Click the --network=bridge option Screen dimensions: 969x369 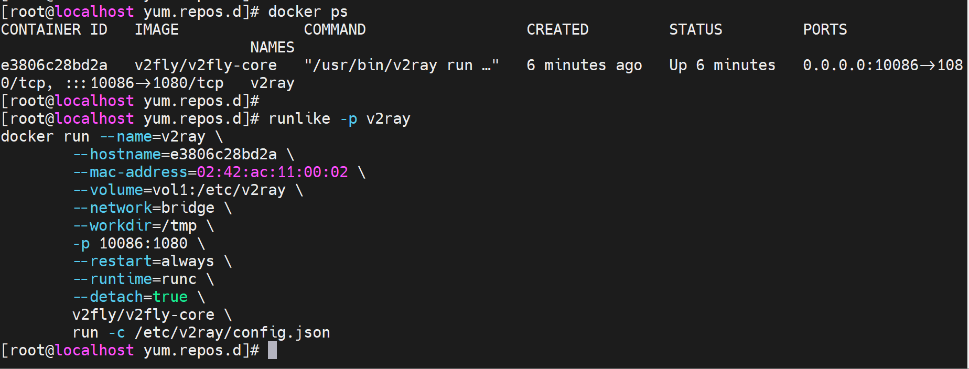[x=144, y=208]
